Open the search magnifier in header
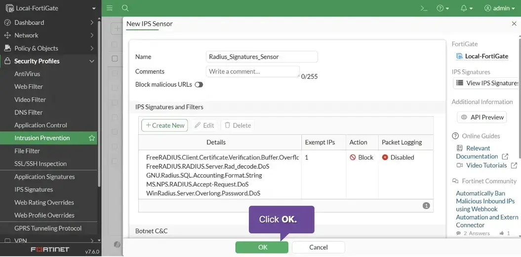 pos(125,8)
